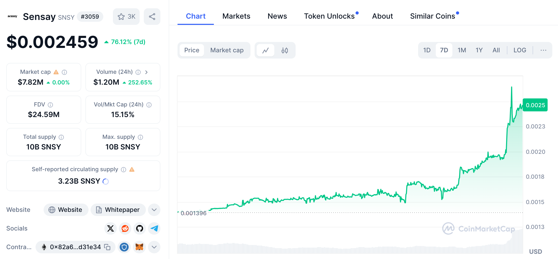
Task: Open the GitHub social link
Action: click(x=140, y=228)
